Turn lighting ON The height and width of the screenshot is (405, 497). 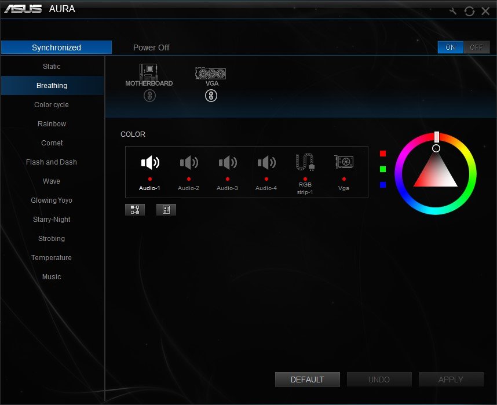tap(451, 48)
